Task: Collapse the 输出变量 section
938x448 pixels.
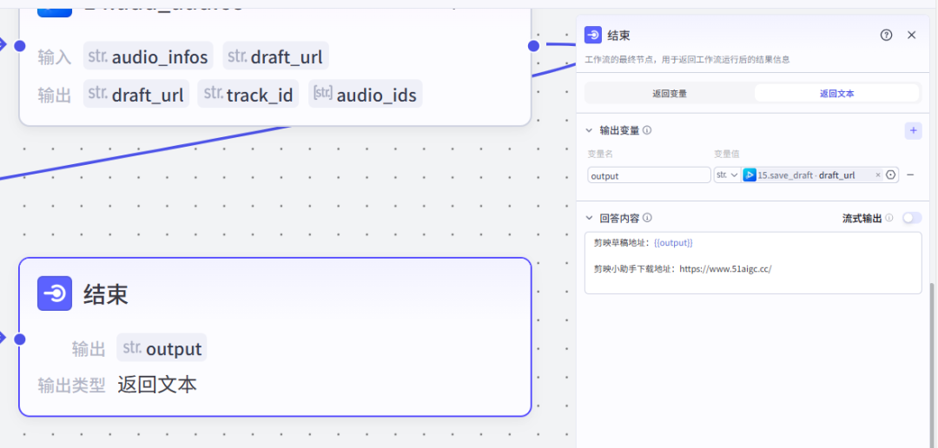Action: [x=589, y=130]
